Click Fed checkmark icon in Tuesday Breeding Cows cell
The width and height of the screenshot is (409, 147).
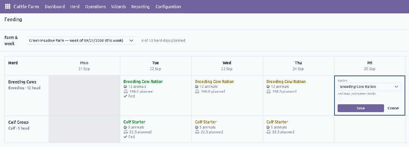(125, 96)
